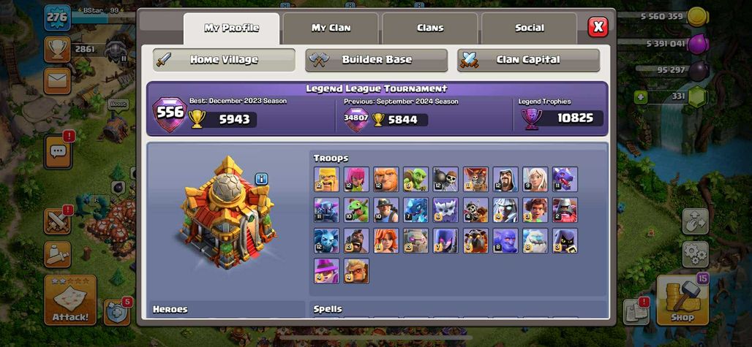This screenshot has height=347, width=752.
Task: Open the Valkyrie troop icon
Action: [x=386, y=240]
